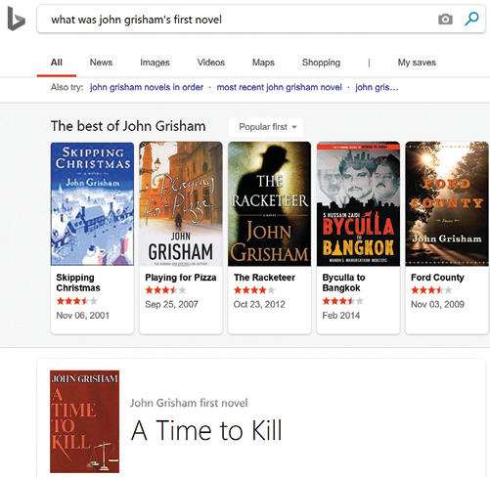The image size is (490, 477).
Task: Open The Racketeer book cover
Action: 269,204
